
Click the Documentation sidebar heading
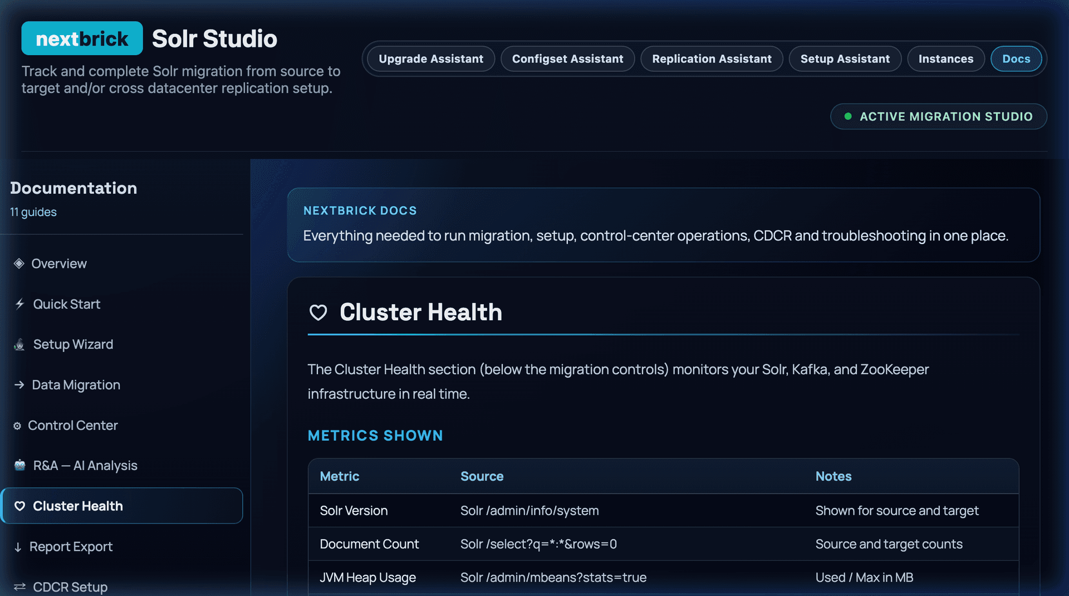tap(73, 188)
